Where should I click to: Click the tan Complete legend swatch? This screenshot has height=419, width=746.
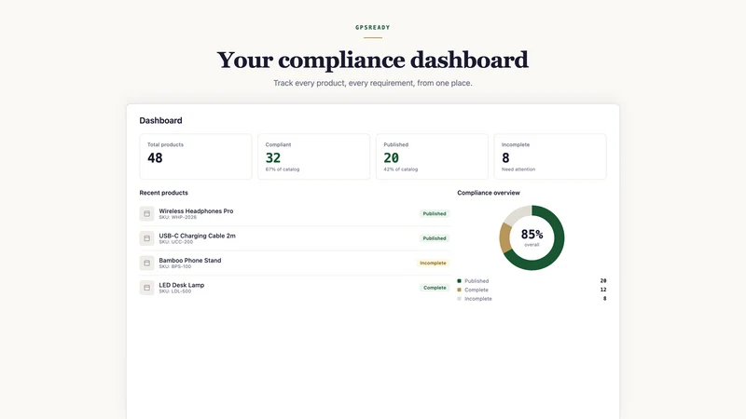459,290
